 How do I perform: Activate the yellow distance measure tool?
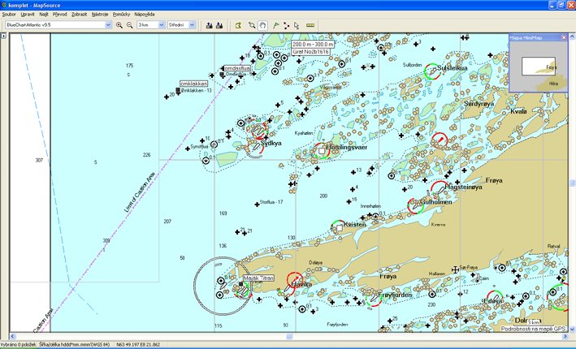pyautogui.click(x=311, y=25)
